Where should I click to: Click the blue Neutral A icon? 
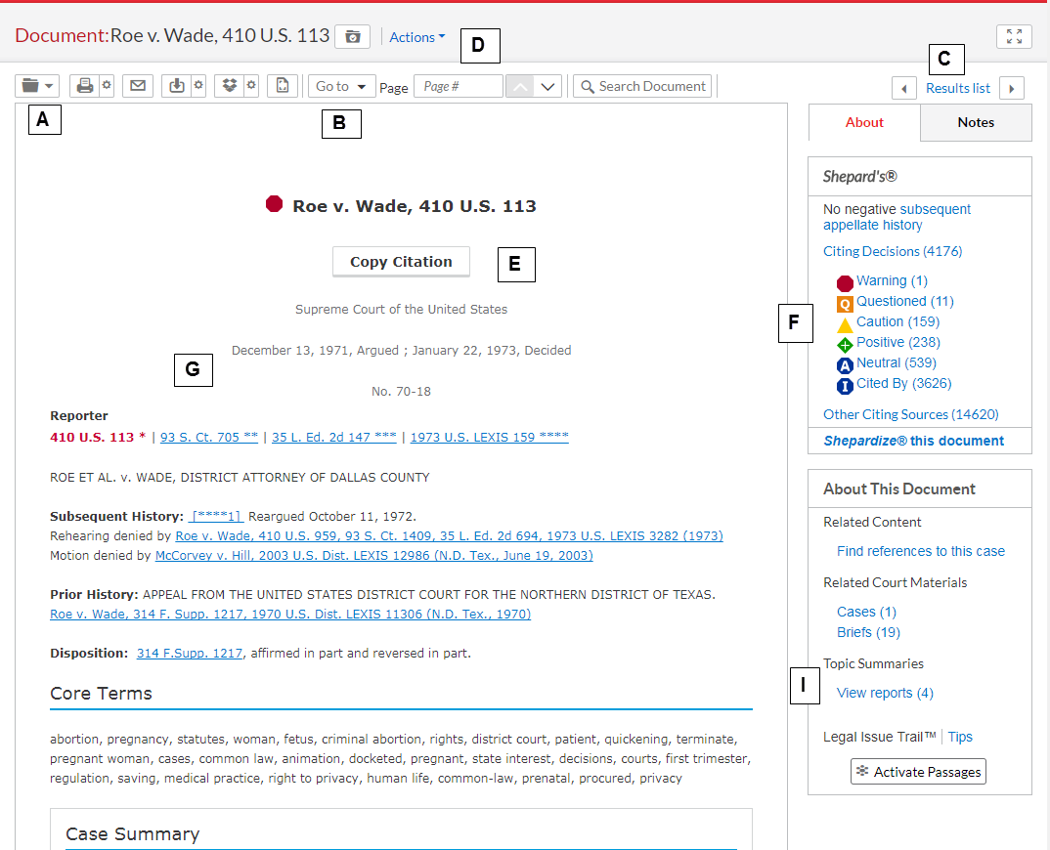click(845, 365)
